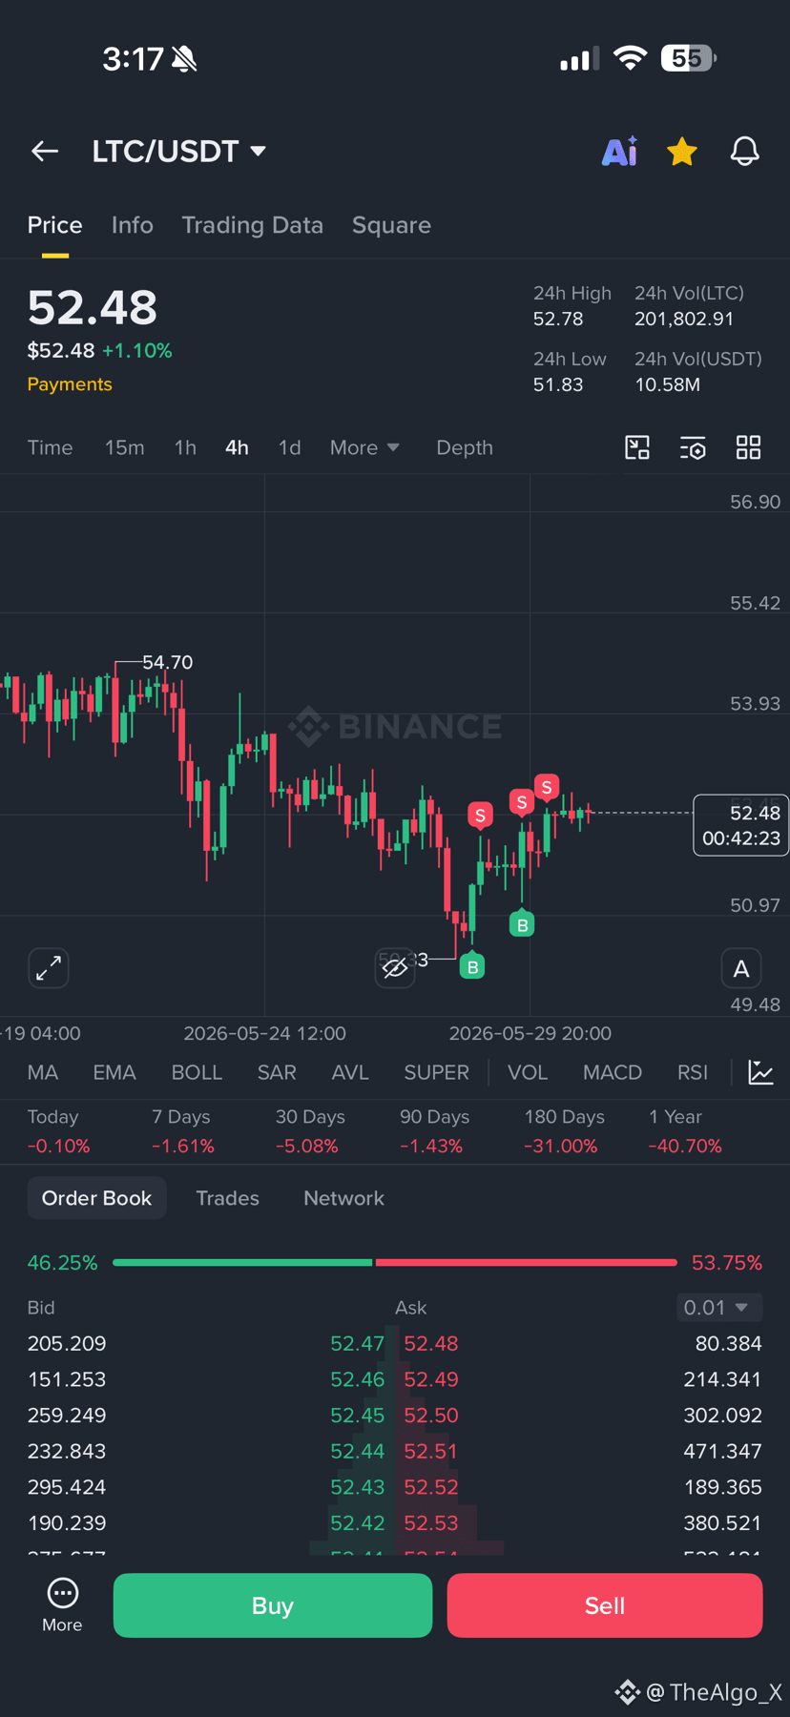The width and height of the screenshot is (790, 1717).
Task: Select the 1d chart interval
Action: click(289, 447)
